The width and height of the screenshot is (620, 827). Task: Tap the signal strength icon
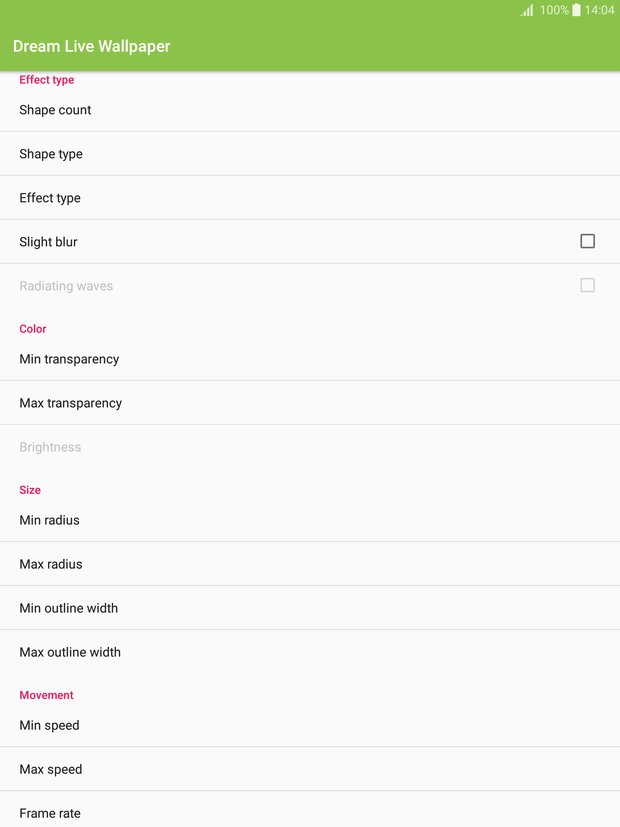tap(527, 10)
